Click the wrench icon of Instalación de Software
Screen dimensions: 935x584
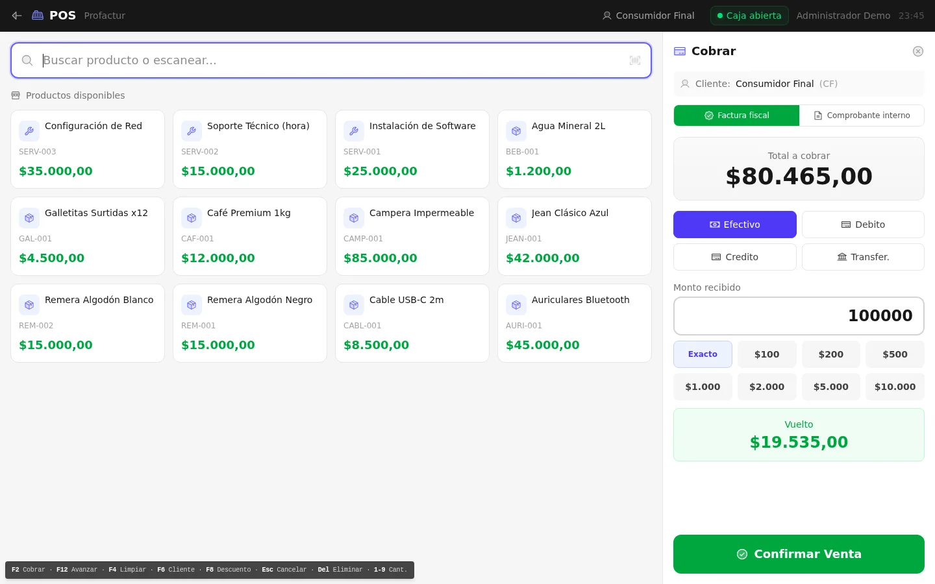click(354, 131)
